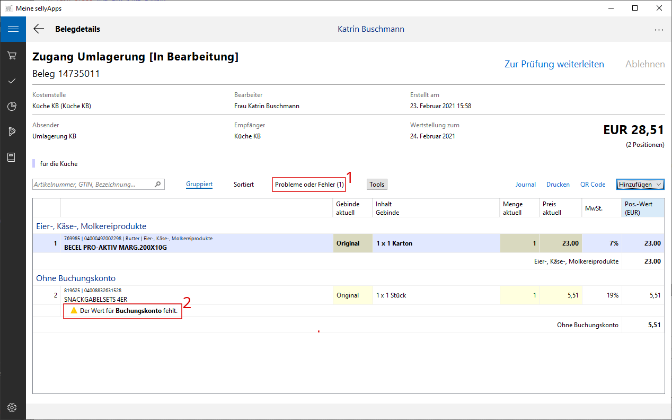Image resolution: width=672 pixels, height=420 pixels.
Task: Open the checkmark approvals sidebar icon
Action: pyautogui.click(x=13, y=81)
